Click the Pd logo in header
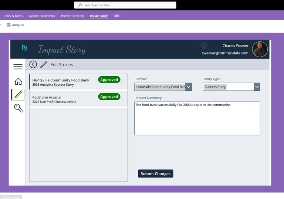284x199 pixels. coord(25,48)
